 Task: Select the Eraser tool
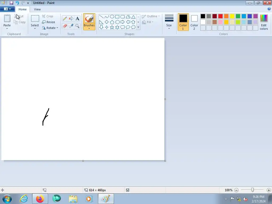click(x=65, y=26)
